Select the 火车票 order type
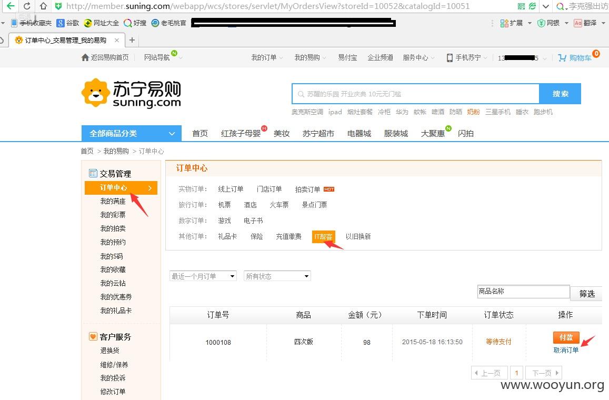609x400 pixels. pos(279,205)
